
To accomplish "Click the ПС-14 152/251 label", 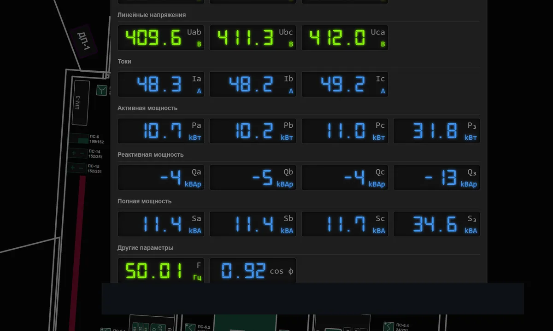I will tap(95, 154).
